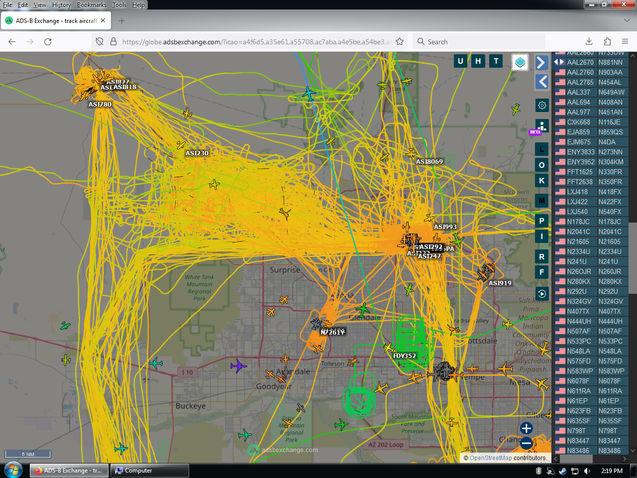Click the Firefox Search box
Screen dimensions: 637x478
click(x=479, y=42)
